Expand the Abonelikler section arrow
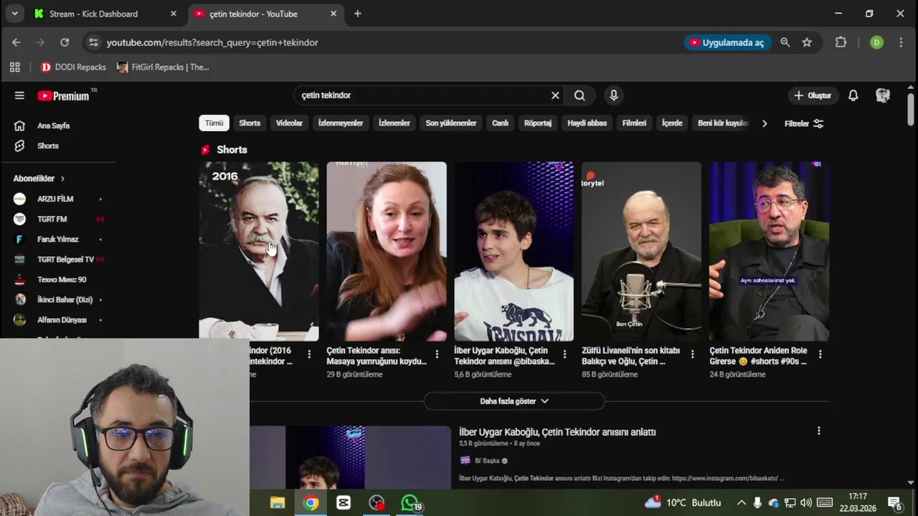This screenshot has width=918, height=516. tap(62, 178)
